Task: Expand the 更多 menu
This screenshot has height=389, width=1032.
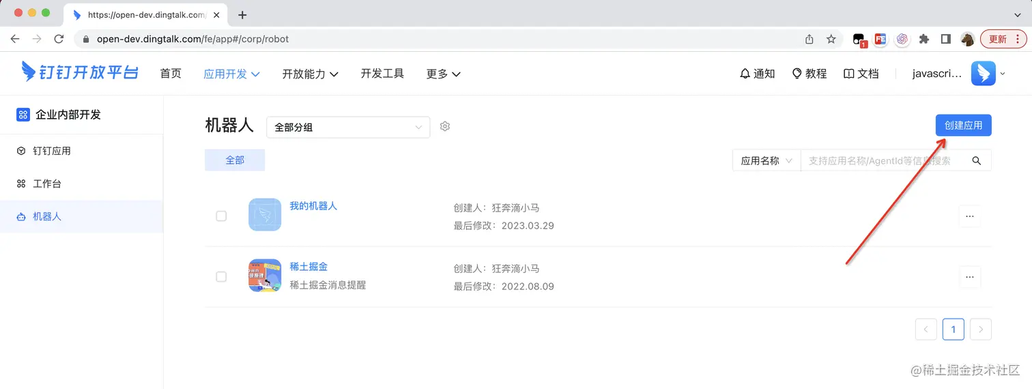Action: (444, 74)
